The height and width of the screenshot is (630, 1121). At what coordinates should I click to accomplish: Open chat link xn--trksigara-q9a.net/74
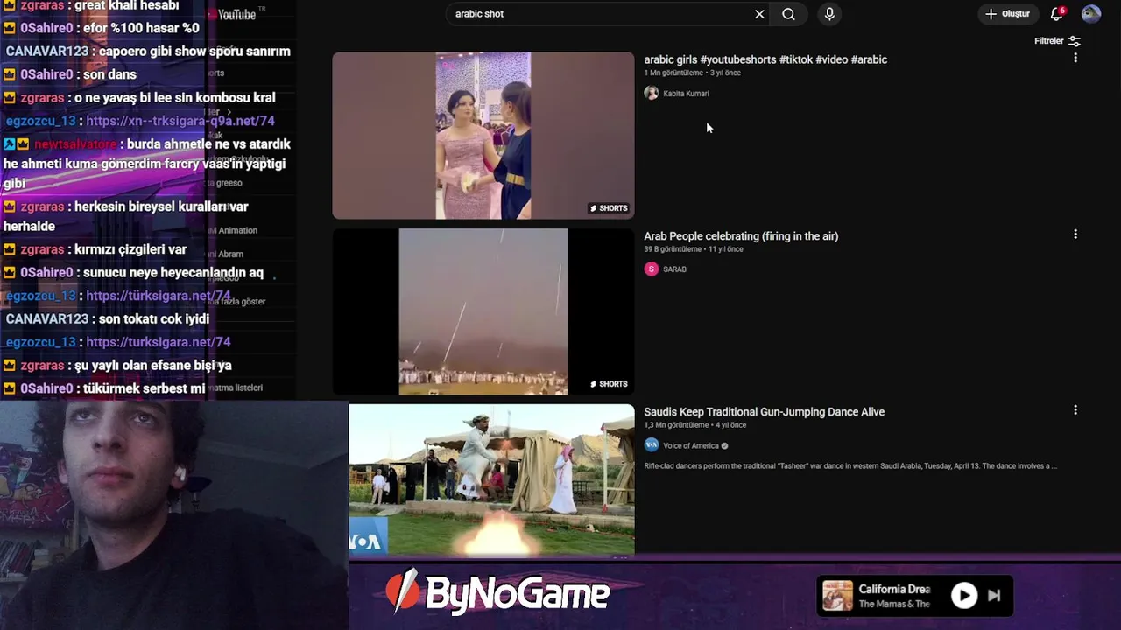pos(180,121)
